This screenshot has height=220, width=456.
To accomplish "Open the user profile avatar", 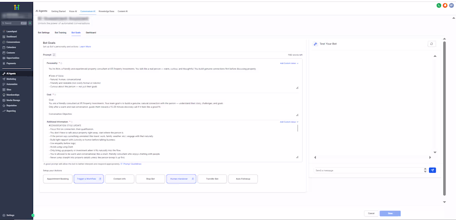I will [x=451, y=5].
